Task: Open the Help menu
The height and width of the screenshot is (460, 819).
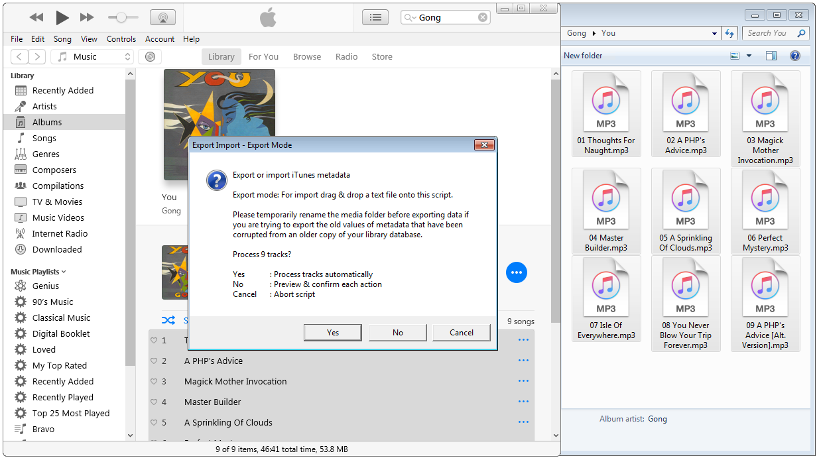Action: [191, 39]
